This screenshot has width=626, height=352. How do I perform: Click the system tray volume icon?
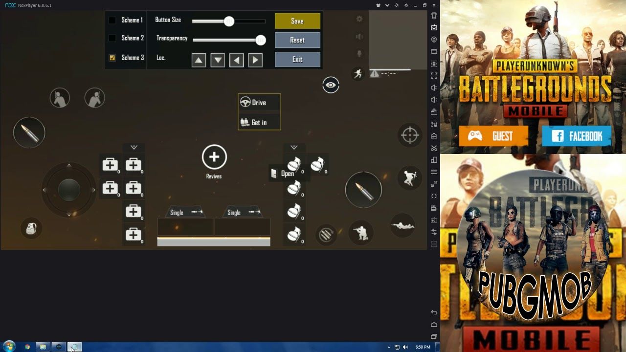pos(405,347)
